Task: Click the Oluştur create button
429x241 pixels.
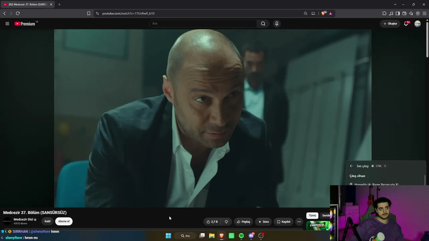Action: (x=390, y=24)
